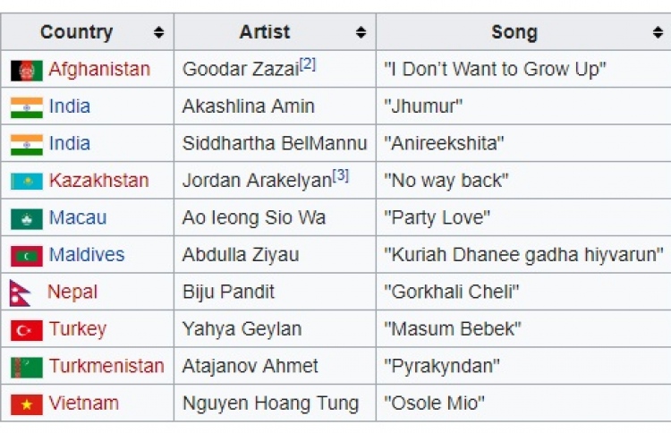Sort table by Song column arrows
671x433 pixels.
click(x=658, y=32)
